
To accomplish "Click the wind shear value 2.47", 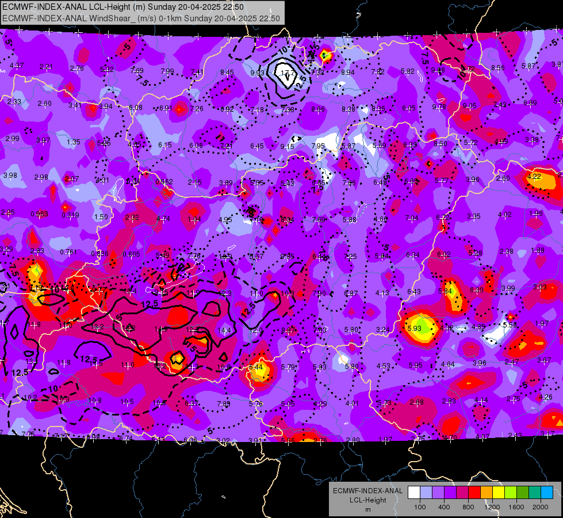I will [x=512, y=361].
